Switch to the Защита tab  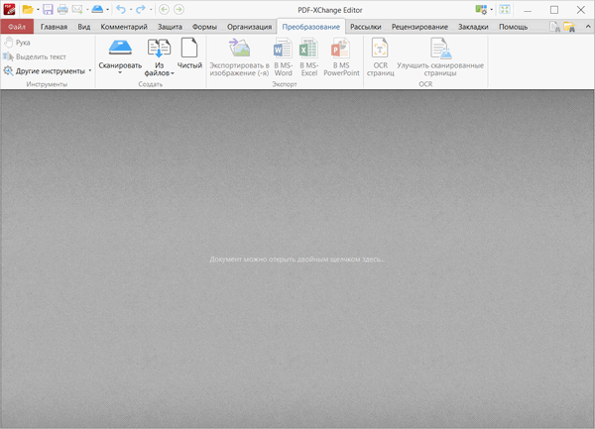click(x=170, y=26)
